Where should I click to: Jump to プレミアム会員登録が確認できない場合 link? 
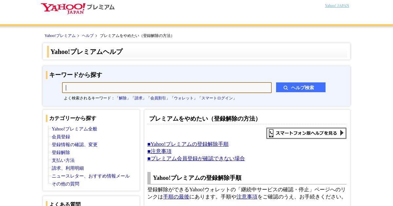pyautogui.click(x=196, y=159)
